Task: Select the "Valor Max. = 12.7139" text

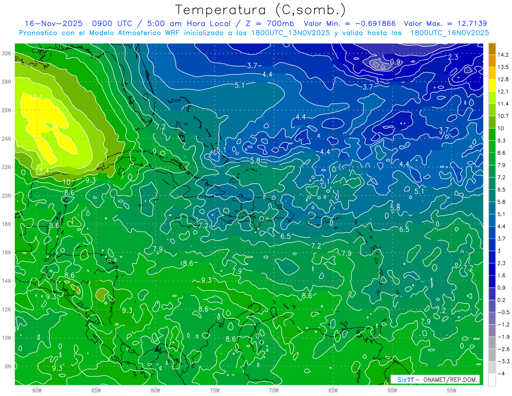Action: click(445, 23)
